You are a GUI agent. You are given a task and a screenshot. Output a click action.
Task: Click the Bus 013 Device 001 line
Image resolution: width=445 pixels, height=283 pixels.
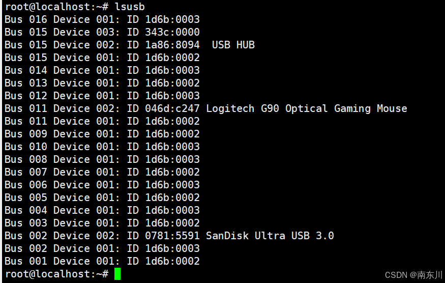coord(102,83)
